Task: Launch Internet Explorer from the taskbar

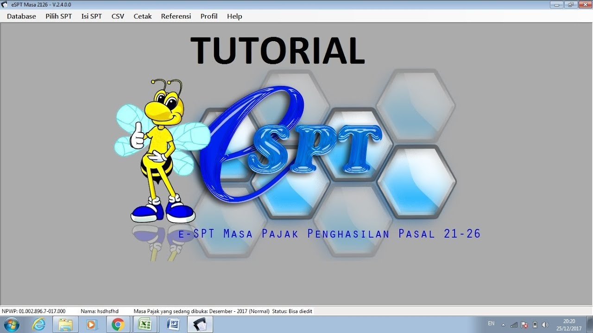Action: [x=39, y=325]
